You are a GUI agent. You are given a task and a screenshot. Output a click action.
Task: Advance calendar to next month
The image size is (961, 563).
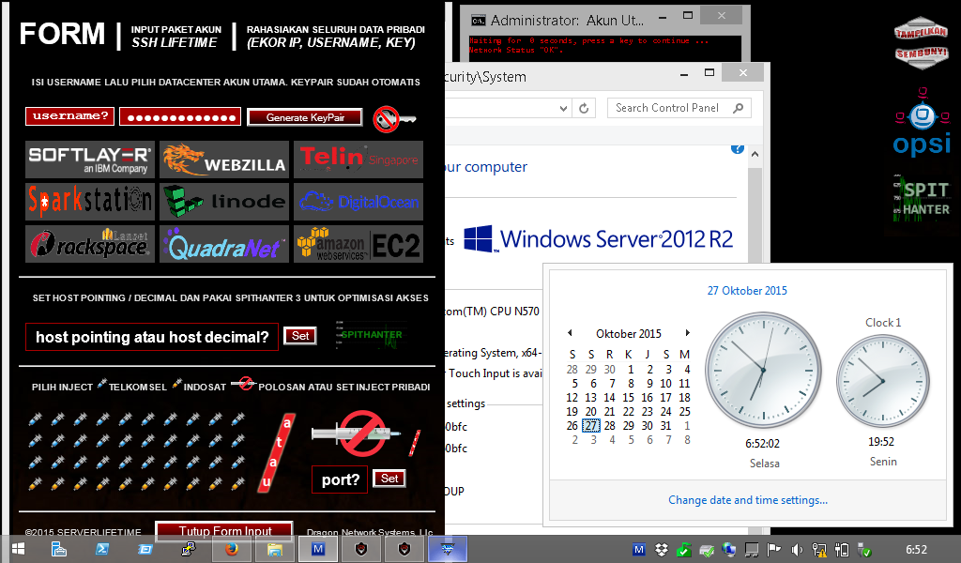[x=687, y=333]
